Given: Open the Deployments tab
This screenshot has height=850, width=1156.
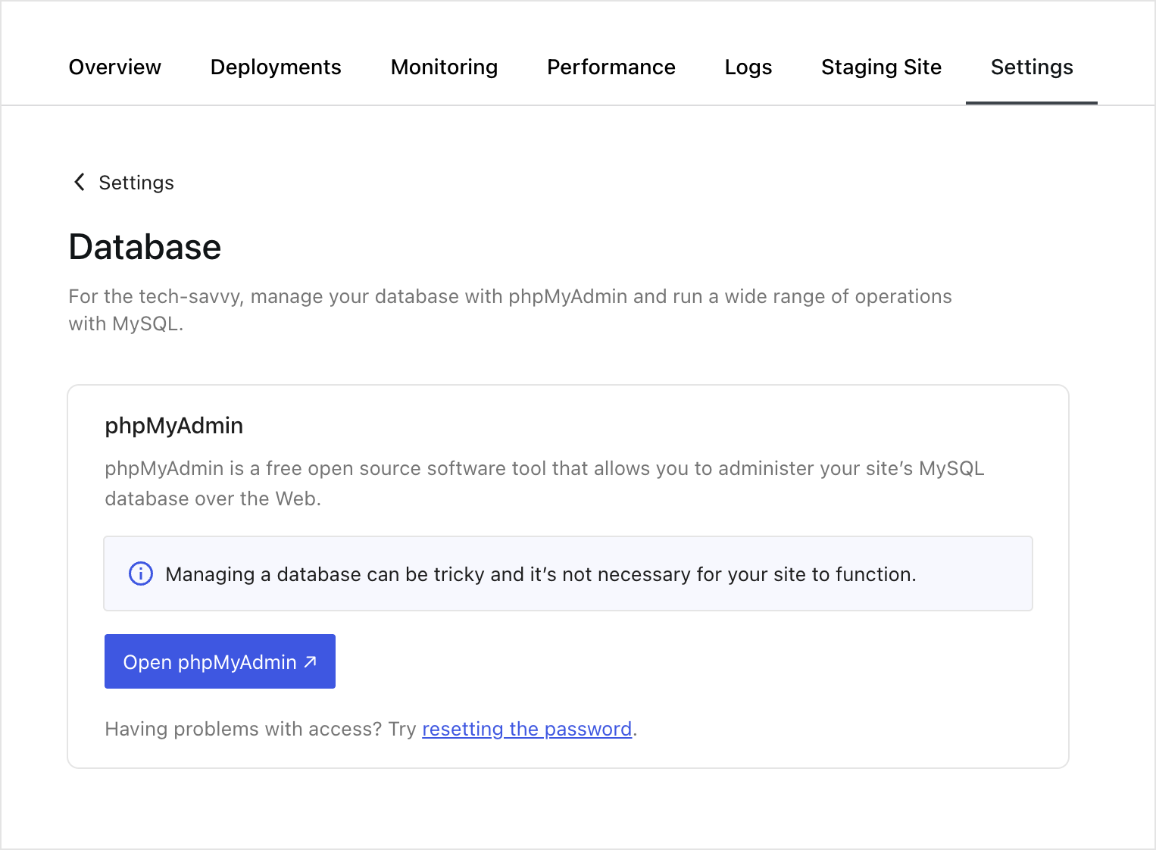Looking at the screenshot, I should pyautogui.click(x=276, y=67).
